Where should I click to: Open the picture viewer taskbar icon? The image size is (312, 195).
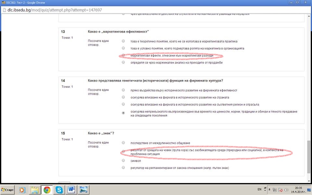pyautogui.click(x=84, y=190)
